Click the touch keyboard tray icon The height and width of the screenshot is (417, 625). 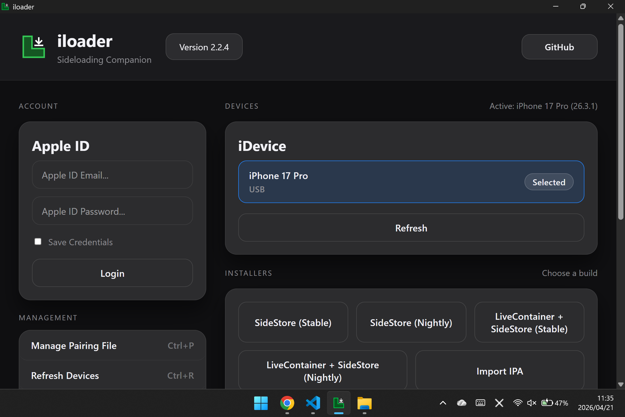[x=480, y=403]
